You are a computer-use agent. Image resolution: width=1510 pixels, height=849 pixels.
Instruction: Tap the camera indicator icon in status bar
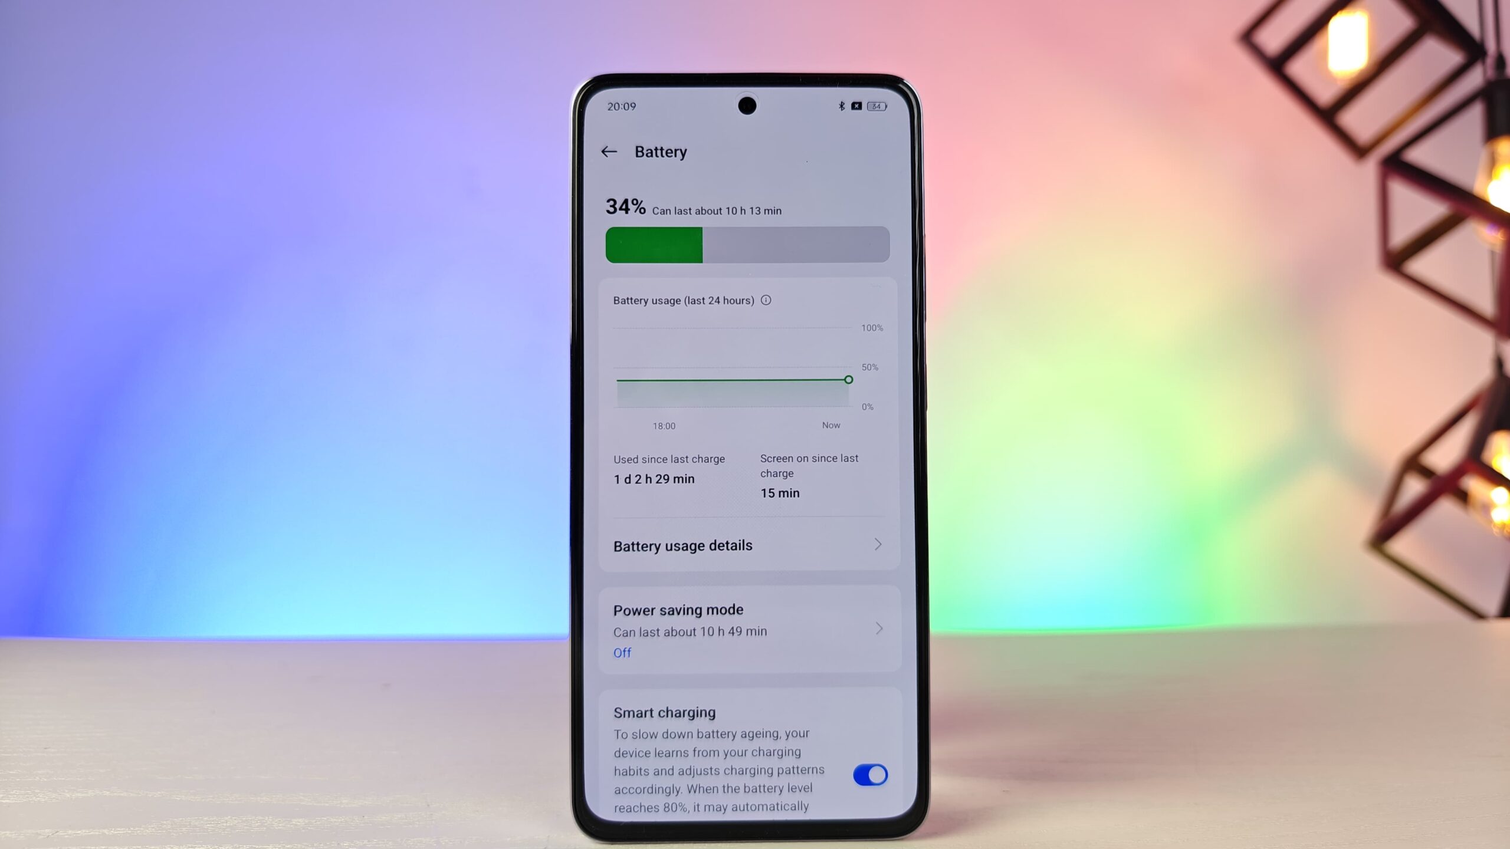pos(855,106)
